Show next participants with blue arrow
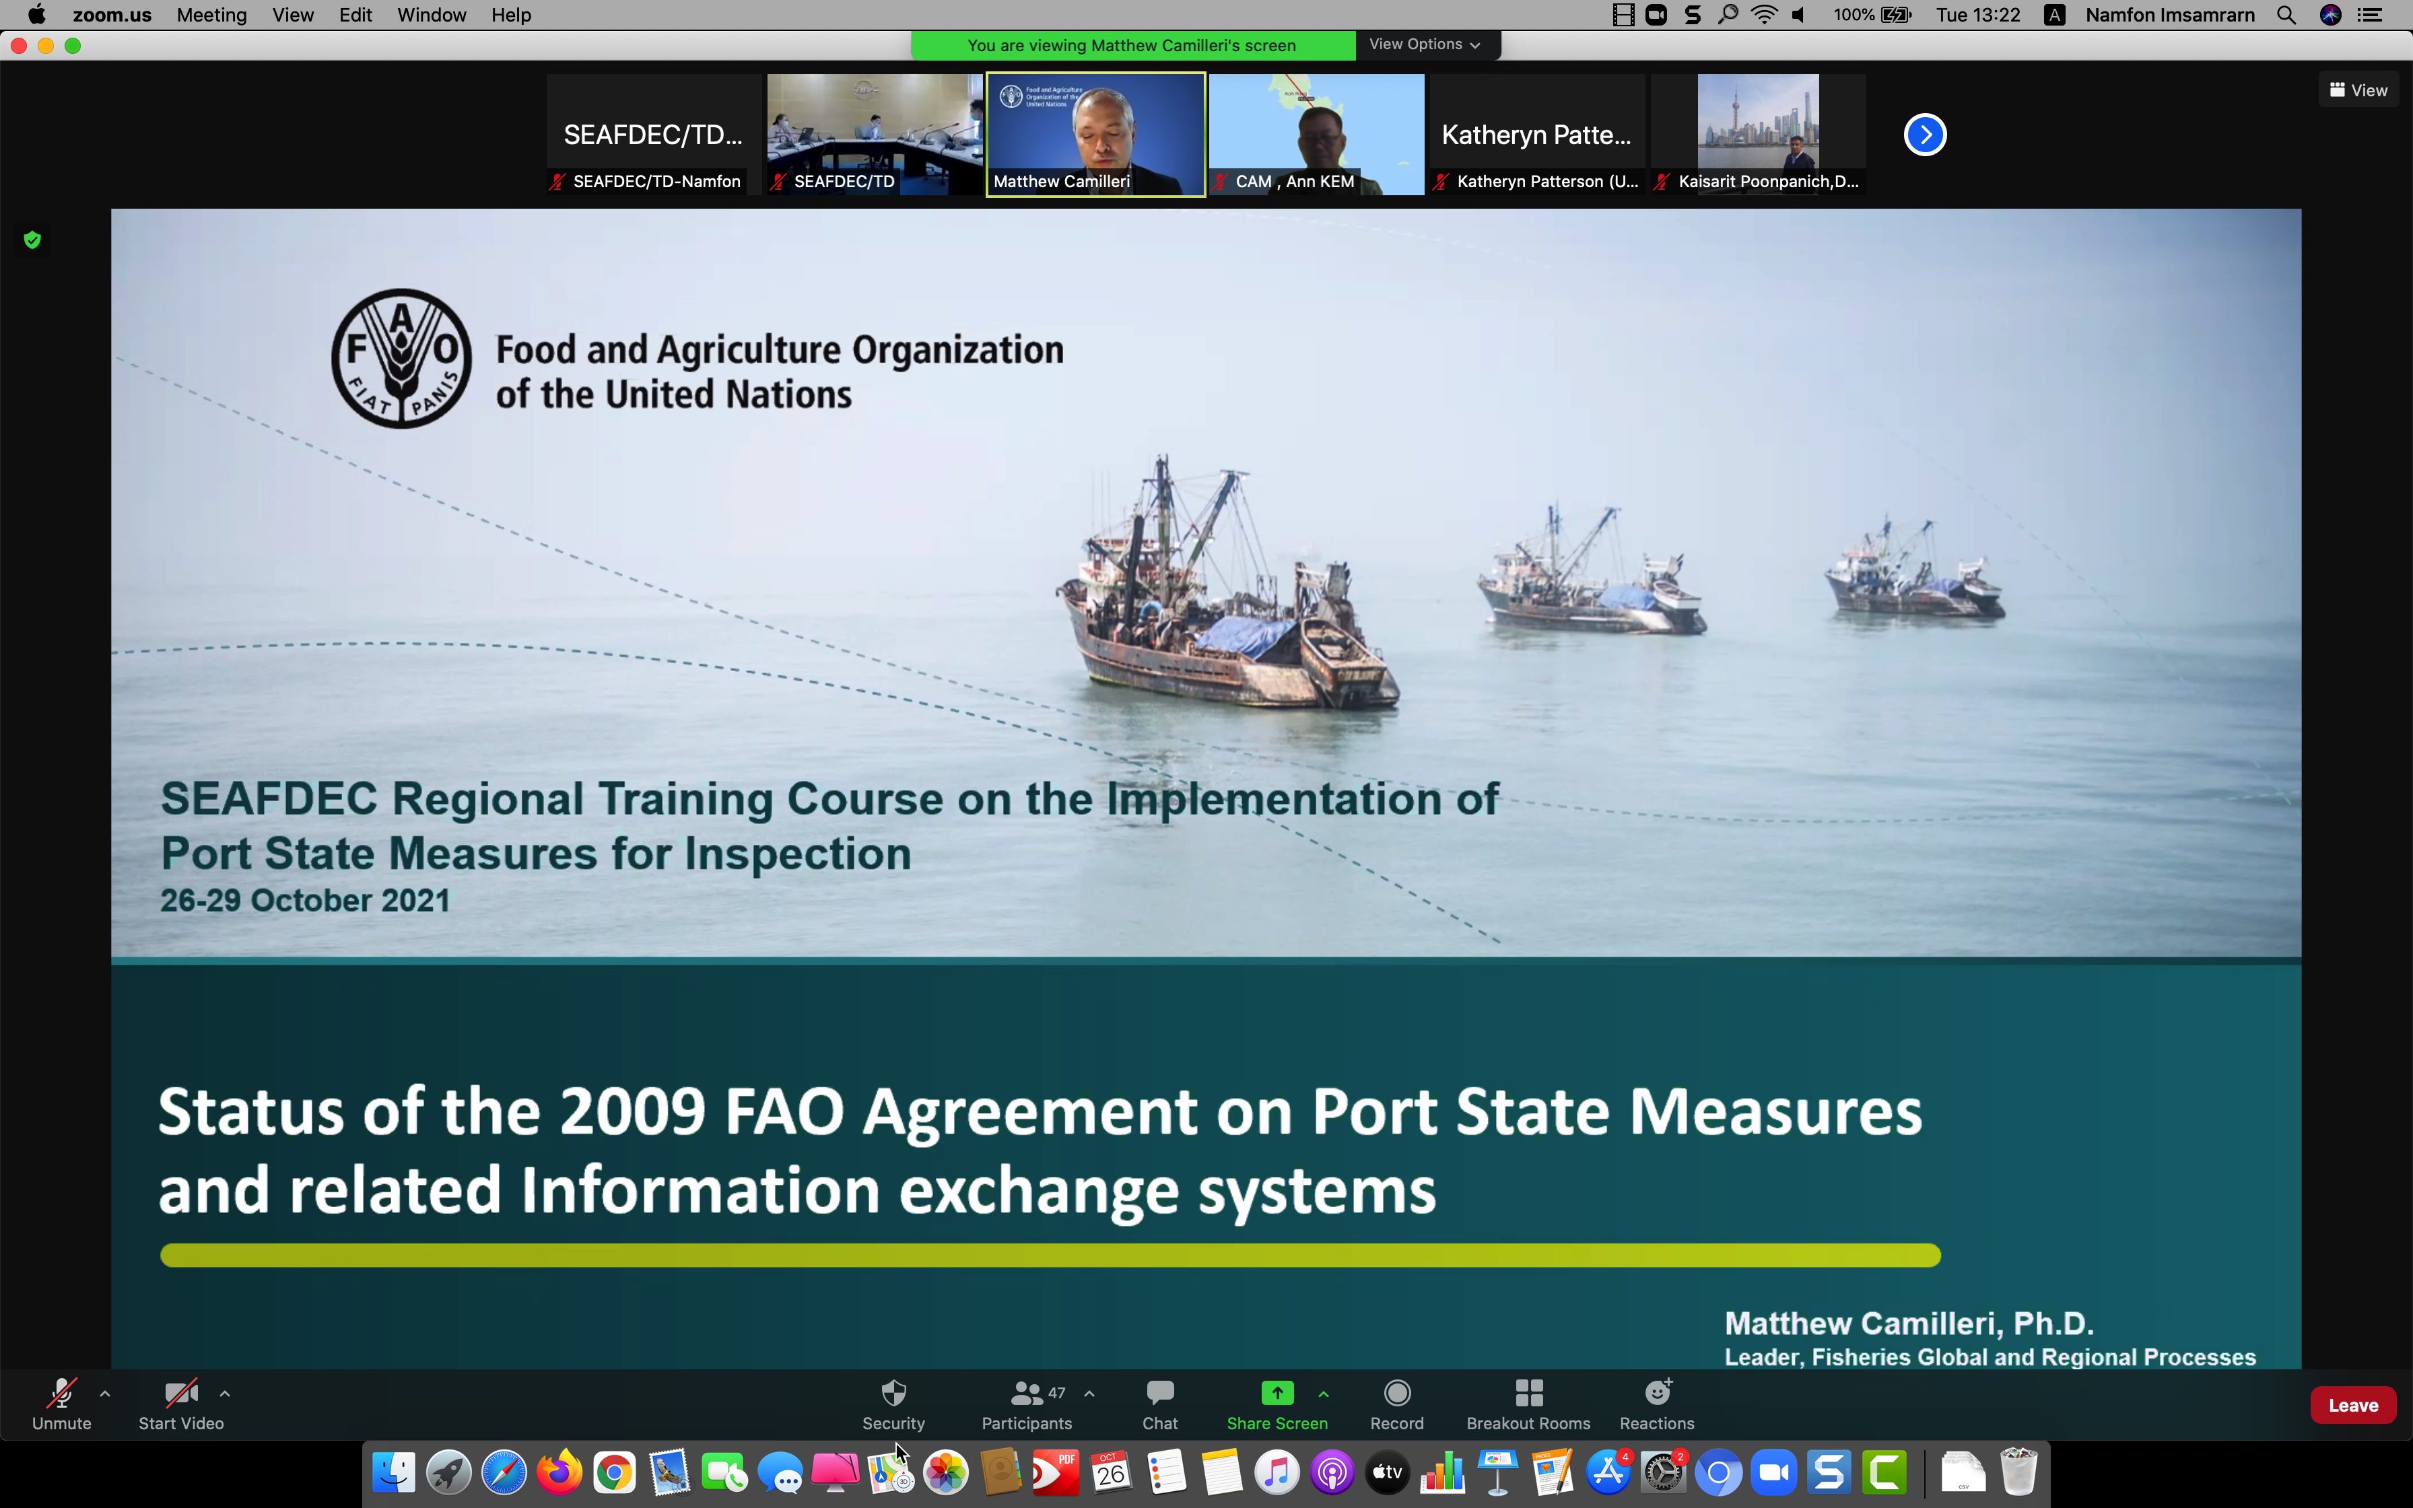2413x1508 pixels. [1924, 135]
